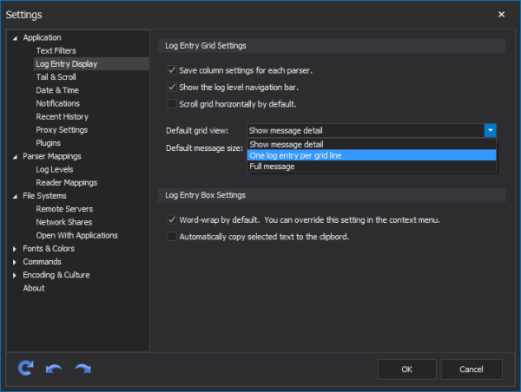Image resolution: width=521 pixels, height=392 pixels.
Task: Click the redo arrow icon
Action: pyautogui.click(x=82, y=369)
